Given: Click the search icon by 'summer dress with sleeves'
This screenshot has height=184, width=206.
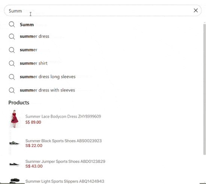Looking at the screenshot, I should (12, 90).
